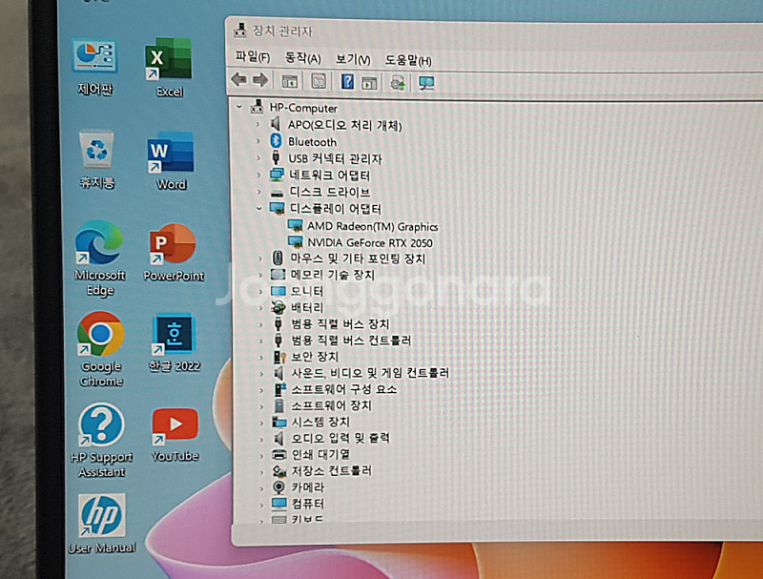Screen dimensions: 763x579
Task: Select the HP Support Assistant icon
Action: (101, 441)
